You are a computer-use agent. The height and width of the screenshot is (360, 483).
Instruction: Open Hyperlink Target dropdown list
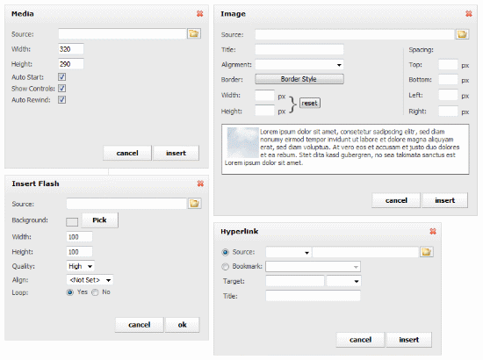(343, 281)
